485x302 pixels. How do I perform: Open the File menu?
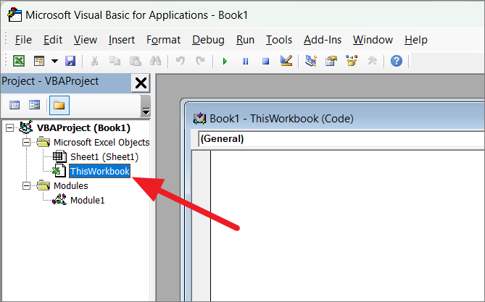[23, 40]
